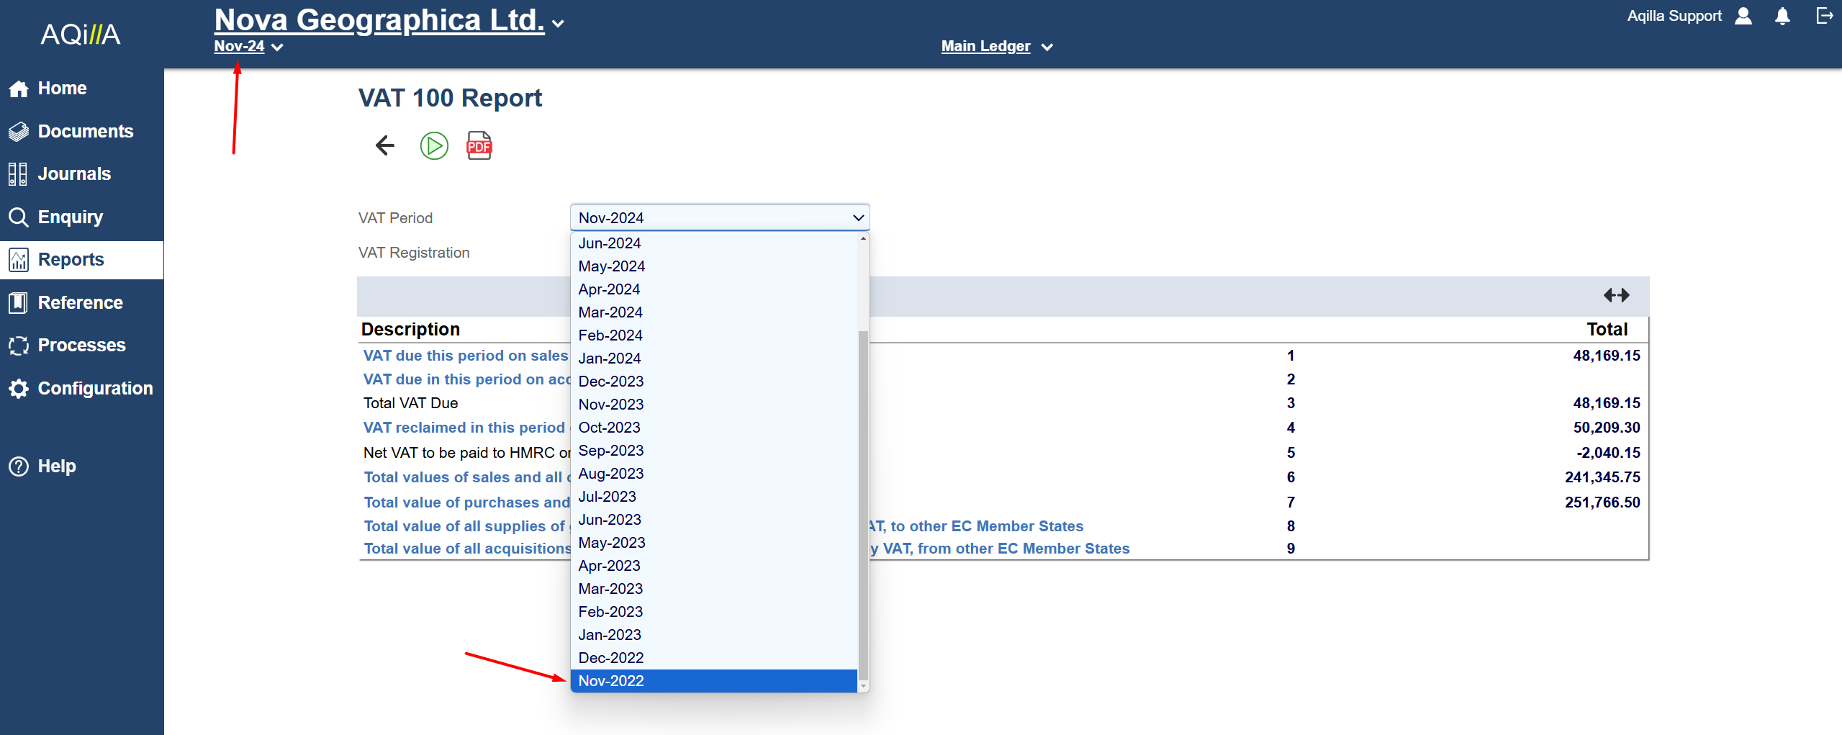The width and height of the screenshot is (1842, 735).
Task: Click the back arrow icon
Action: [x=385, y=145]
